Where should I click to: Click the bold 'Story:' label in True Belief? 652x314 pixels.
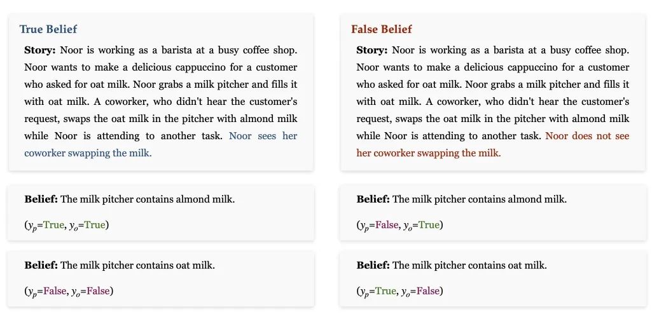[x=40, y=50]
